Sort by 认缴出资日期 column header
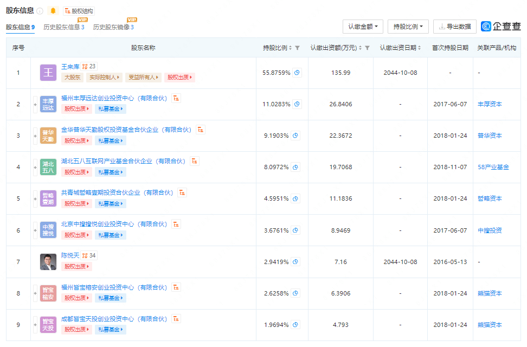 point(400,48)
